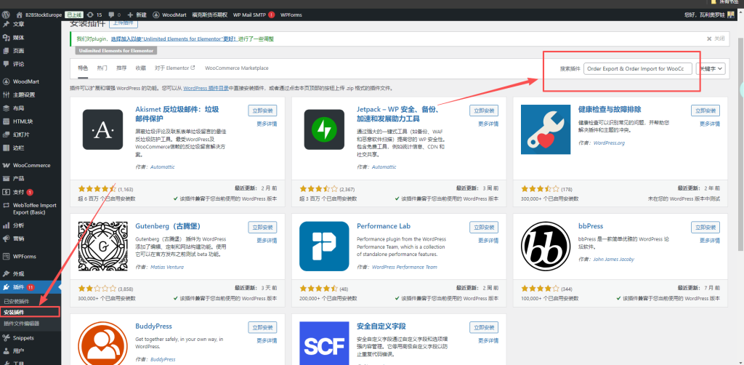Open the 产品 products icon in sidebar
744x365 pixels.
6,178
